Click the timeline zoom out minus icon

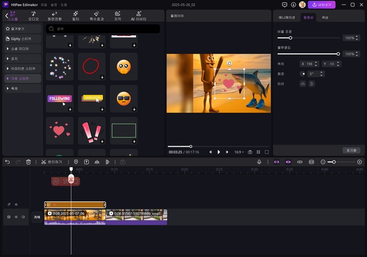click(x=323, y=162)
